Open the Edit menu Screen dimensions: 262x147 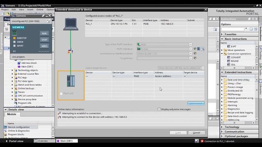14,9
